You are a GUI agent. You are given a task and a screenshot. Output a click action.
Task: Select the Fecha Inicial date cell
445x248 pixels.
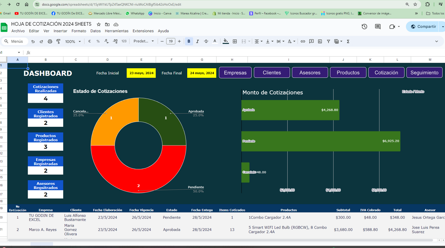[141, 73]
